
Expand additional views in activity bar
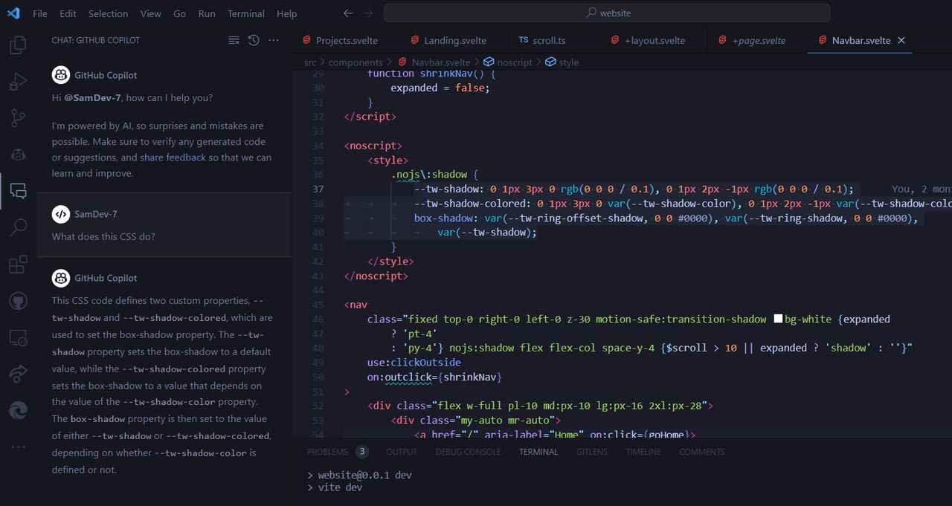pos(18,447)
